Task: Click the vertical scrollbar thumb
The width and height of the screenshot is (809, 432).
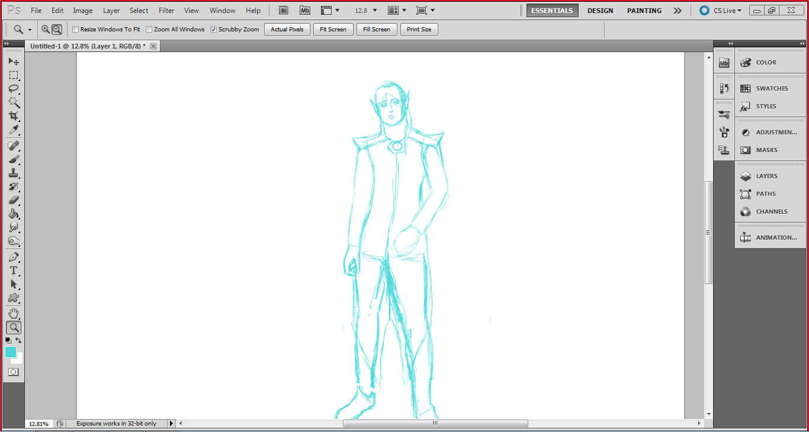Action: [x=708, y=232]
